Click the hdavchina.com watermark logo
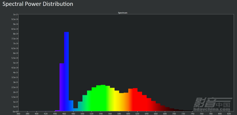Screen dimensions: 237x115 point(213,104)
